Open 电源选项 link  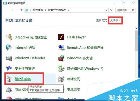click(x=74, y=90)
